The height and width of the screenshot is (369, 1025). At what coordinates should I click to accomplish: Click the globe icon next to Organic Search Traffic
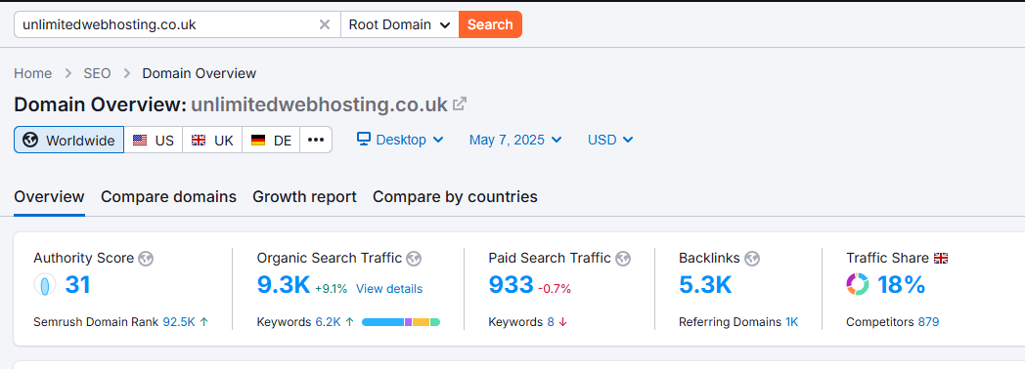tap(413, 259)
